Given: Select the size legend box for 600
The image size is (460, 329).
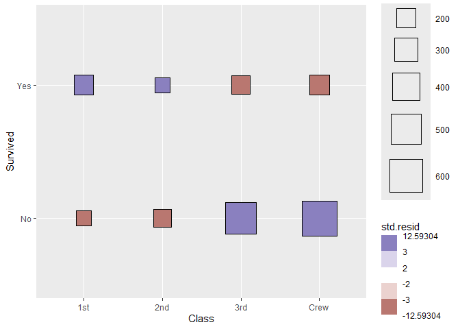Looking at the screenshot, I should tap(406, 175).
